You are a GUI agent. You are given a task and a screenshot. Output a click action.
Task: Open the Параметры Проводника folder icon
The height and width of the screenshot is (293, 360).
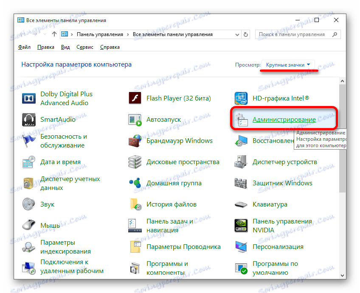[x=135, y=247]
